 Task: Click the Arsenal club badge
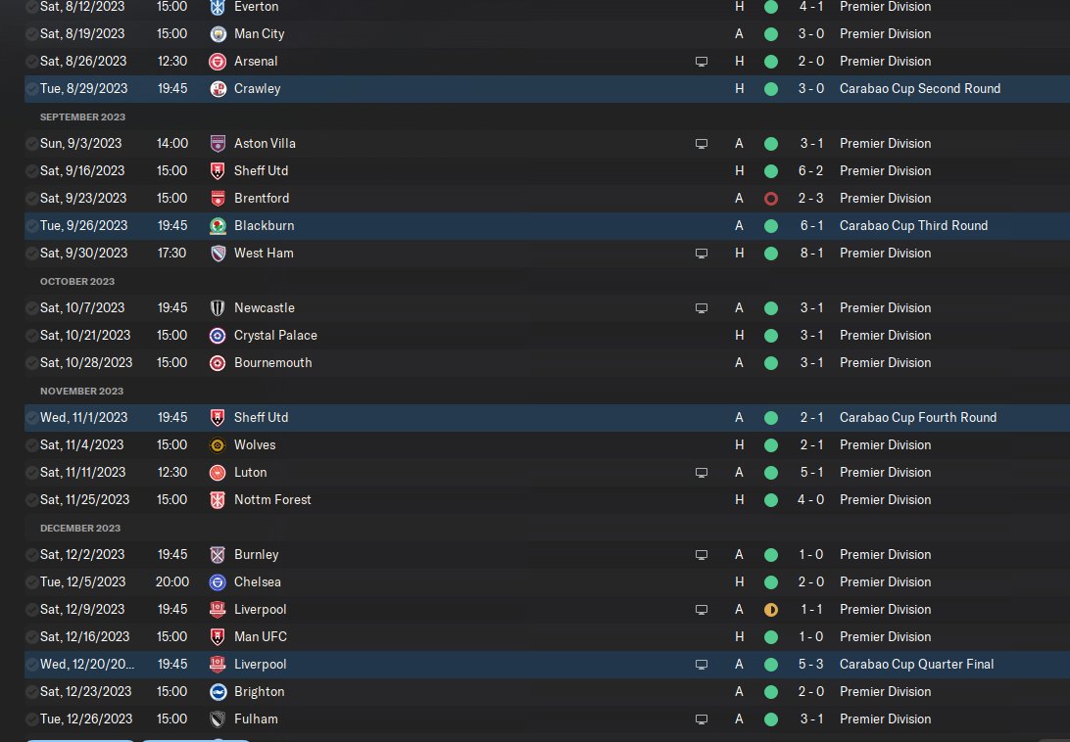219,62
